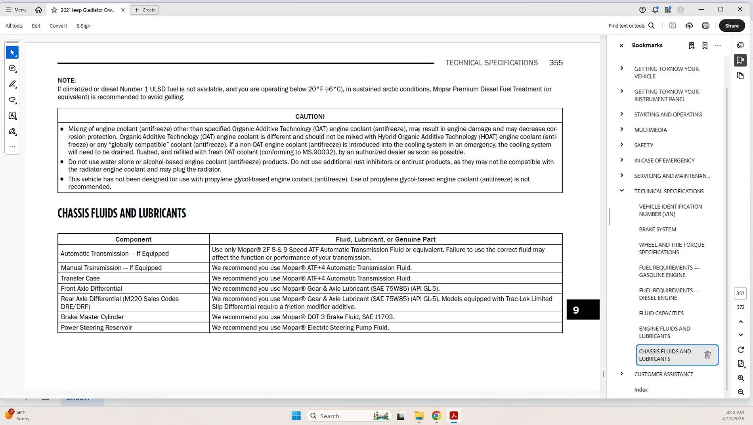
Task: View notifications bell
Action: pos(655,10)
